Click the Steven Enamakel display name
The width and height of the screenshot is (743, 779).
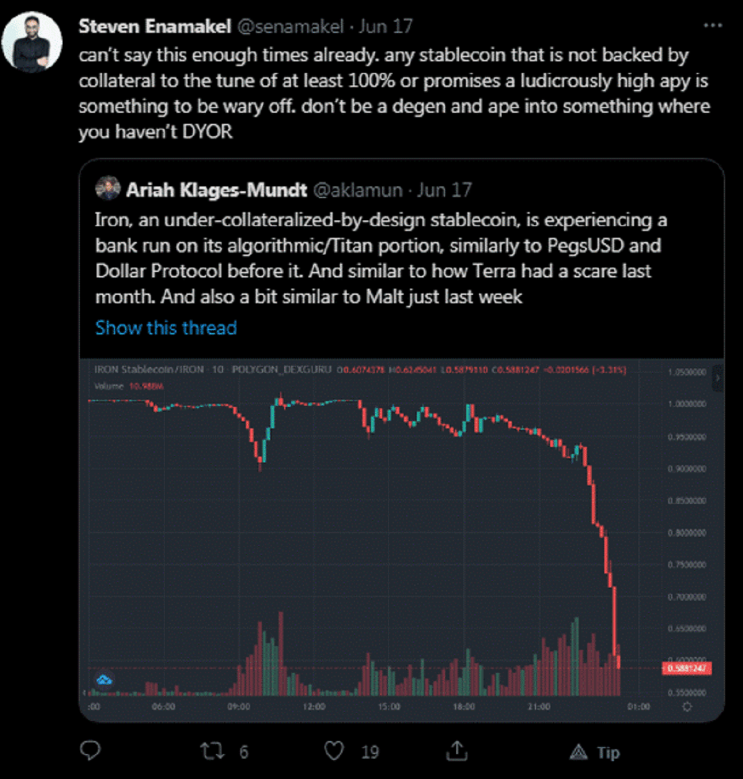pos(155,26)
